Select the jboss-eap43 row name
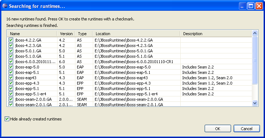Screen dimensions: 265x138 (x=26, y=78)
